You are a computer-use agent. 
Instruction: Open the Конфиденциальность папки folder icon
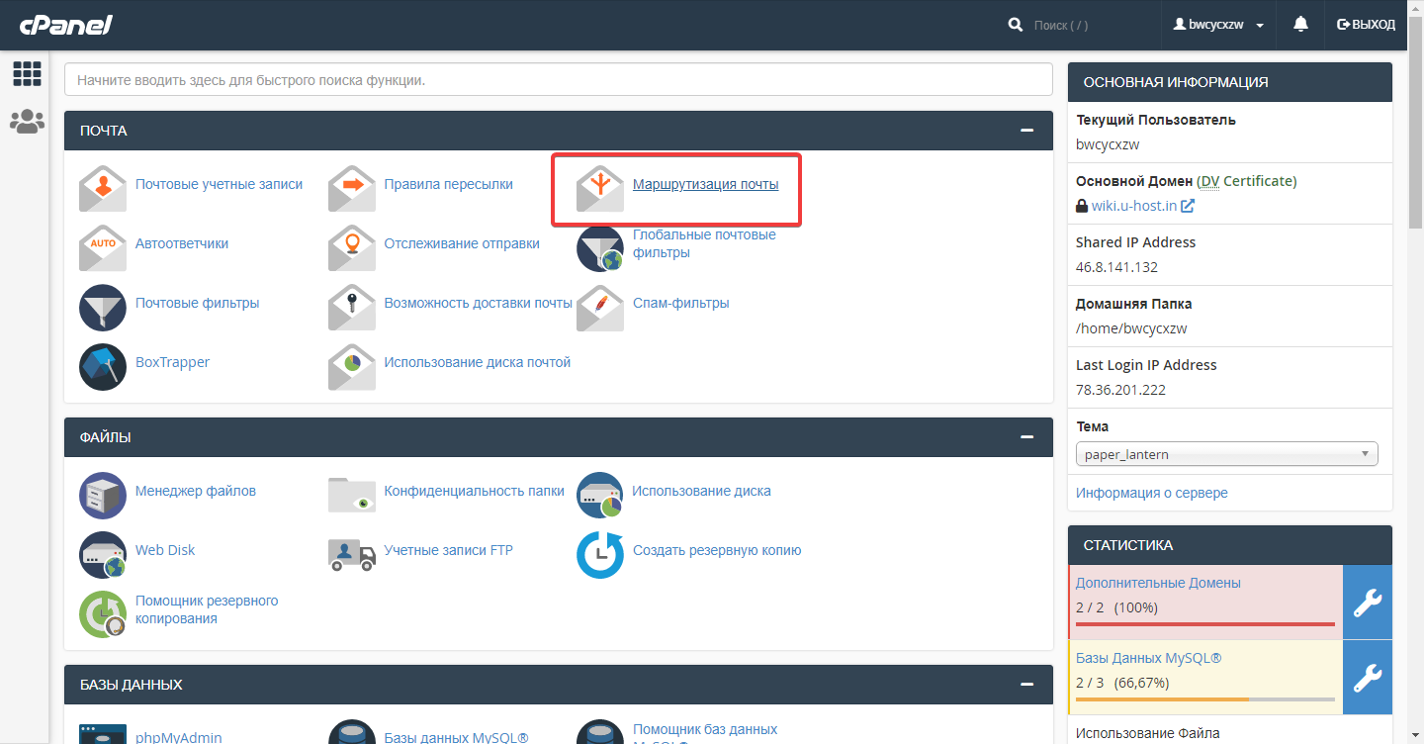tap(352, 496)
